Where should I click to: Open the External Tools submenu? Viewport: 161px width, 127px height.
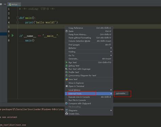(89, 94)
